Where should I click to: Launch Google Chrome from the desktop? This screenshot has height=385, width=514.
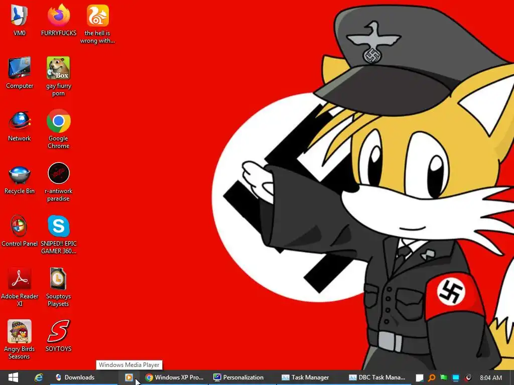(x=58, y=129)
